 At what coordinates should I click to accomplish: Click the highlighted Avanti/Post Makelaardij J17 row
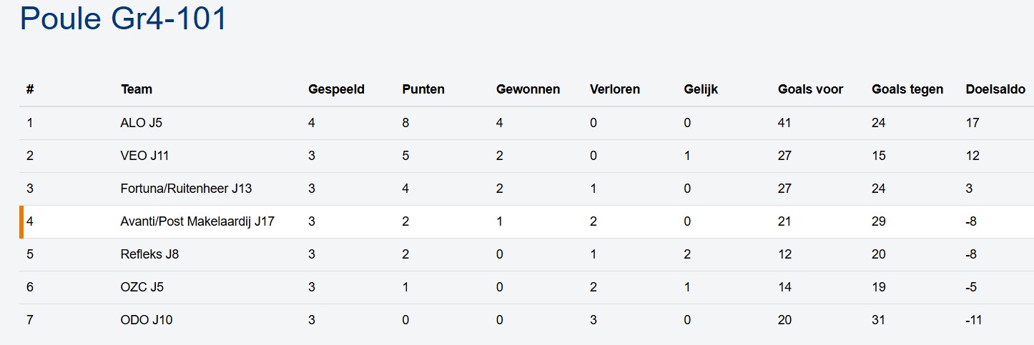click(197, 221)
